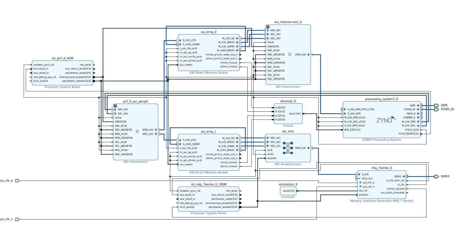Expand the S_AXI_LITE pin on axi_dma_1
Image resolution: width=455 pixels, height=233 pixels.
pos(180,140)
